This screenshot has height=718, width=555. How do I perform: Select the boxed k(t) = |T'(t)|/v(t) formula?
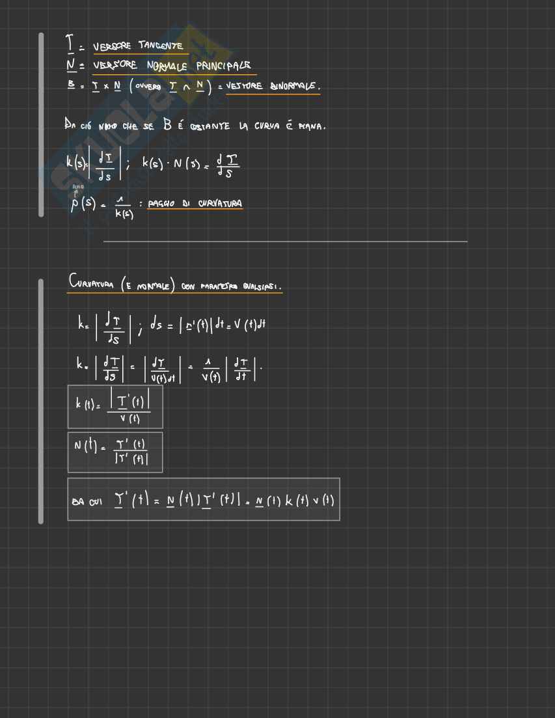click(115, 407)
